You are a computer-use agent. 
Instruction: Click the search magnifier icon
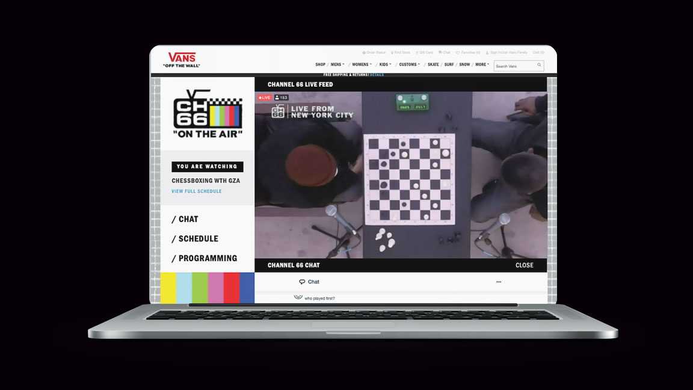coord(539,66)
